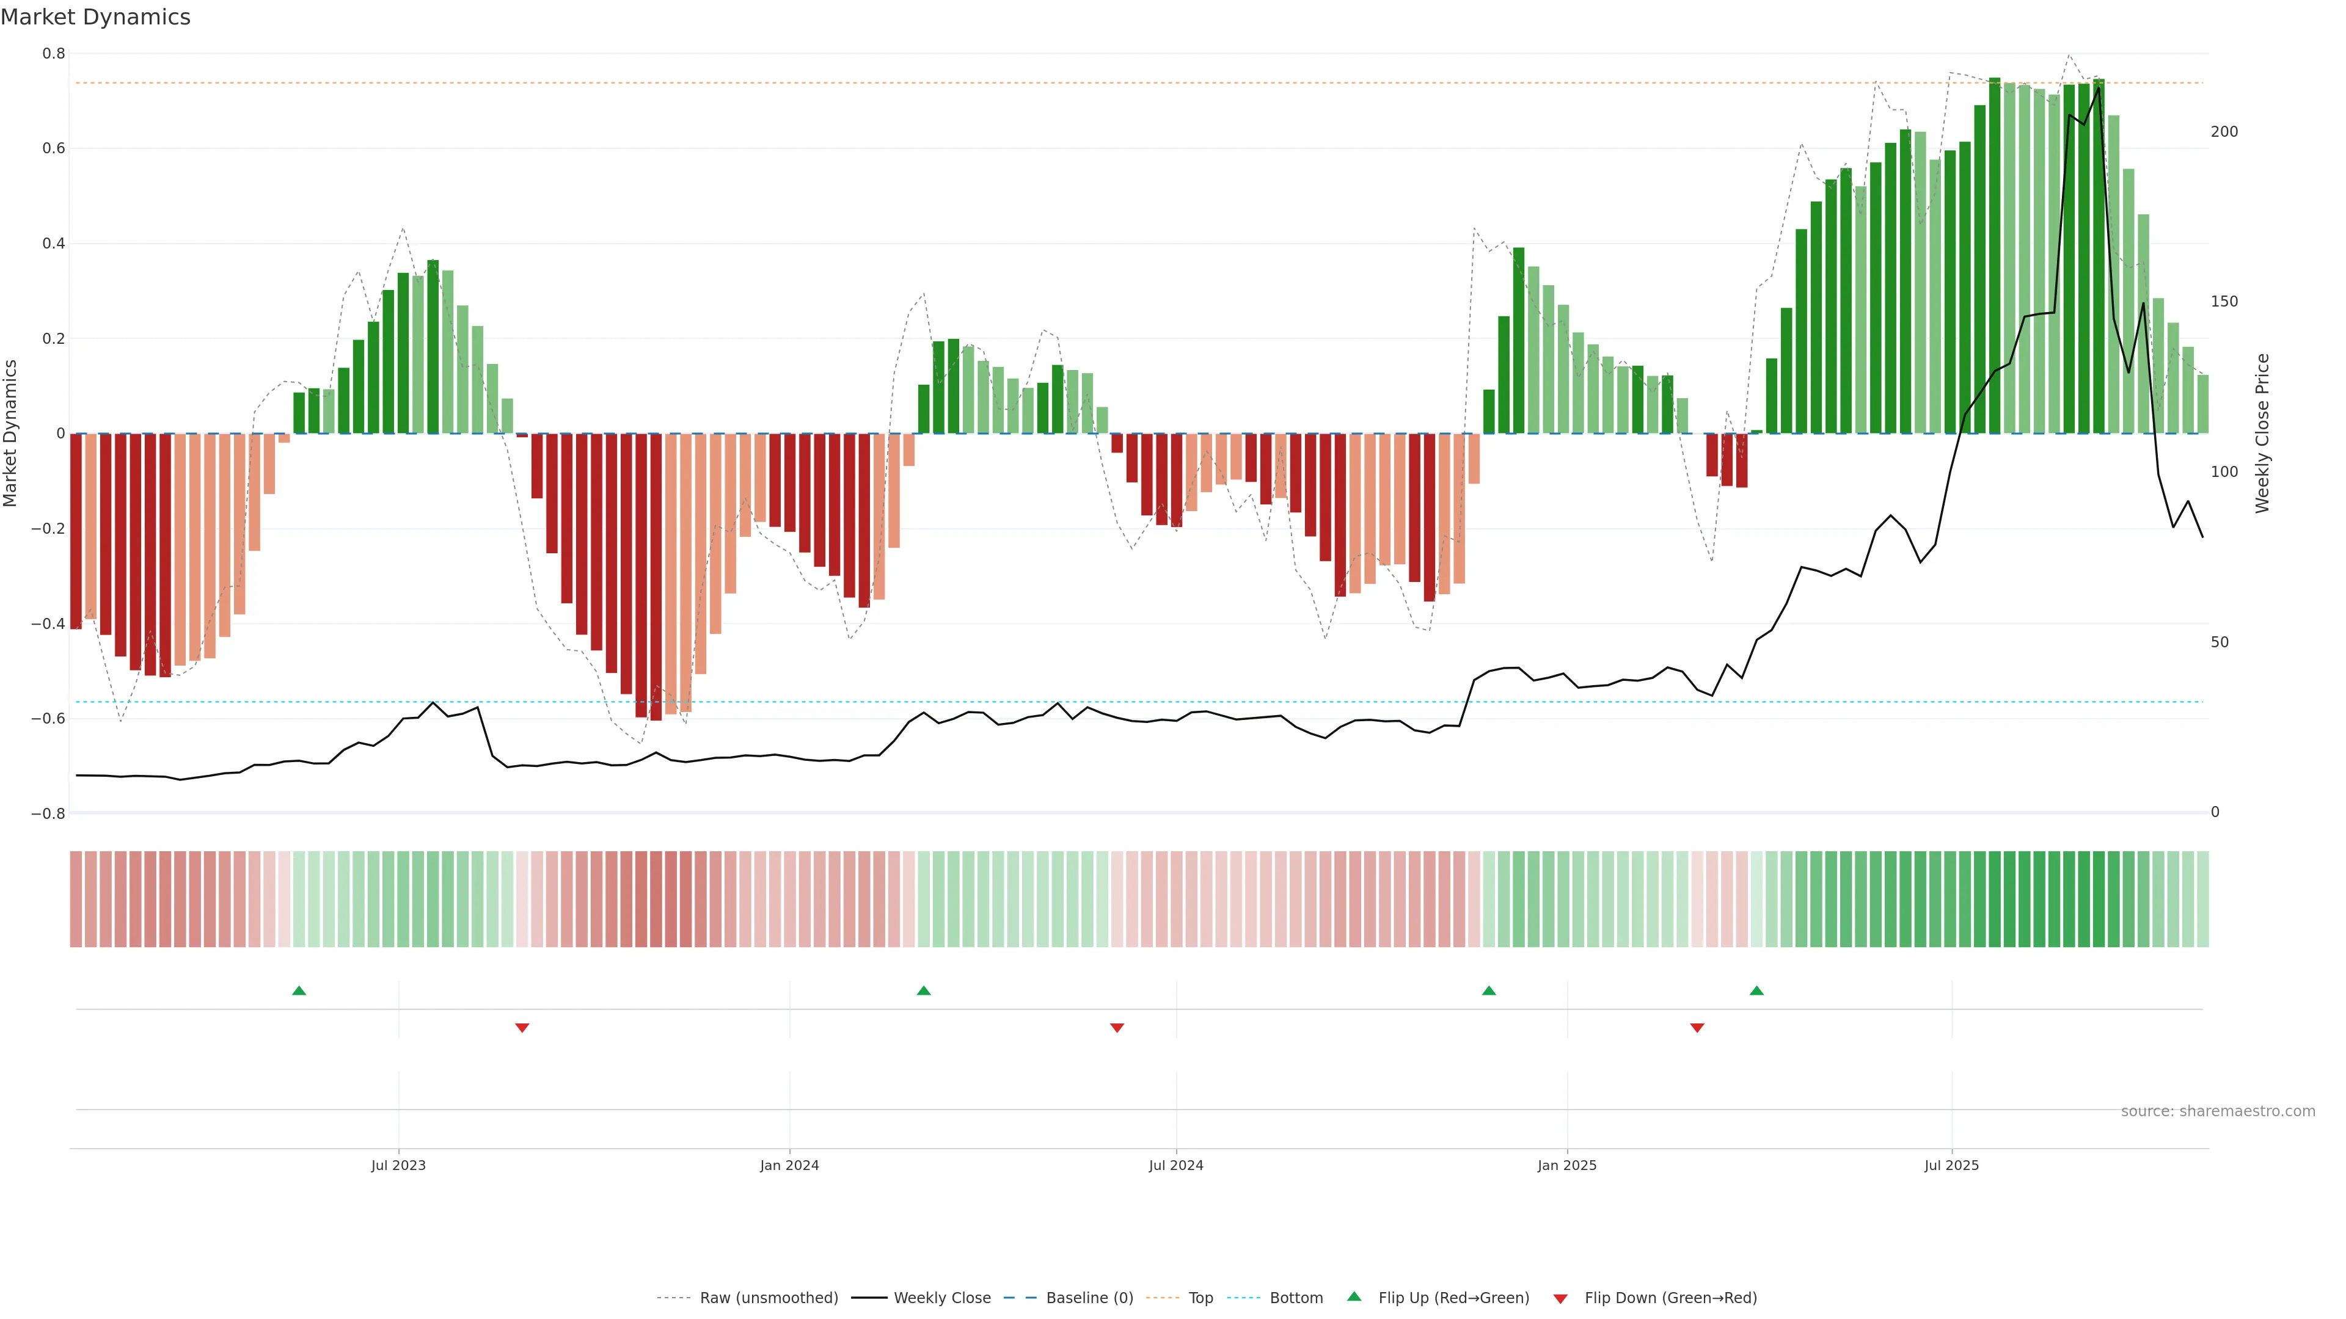Image resolution: width=2346 pixels, height=1319 pixels.
Task: Click last green flip-up marker before Jul 2025
Action: click(x=1757, y=990)
